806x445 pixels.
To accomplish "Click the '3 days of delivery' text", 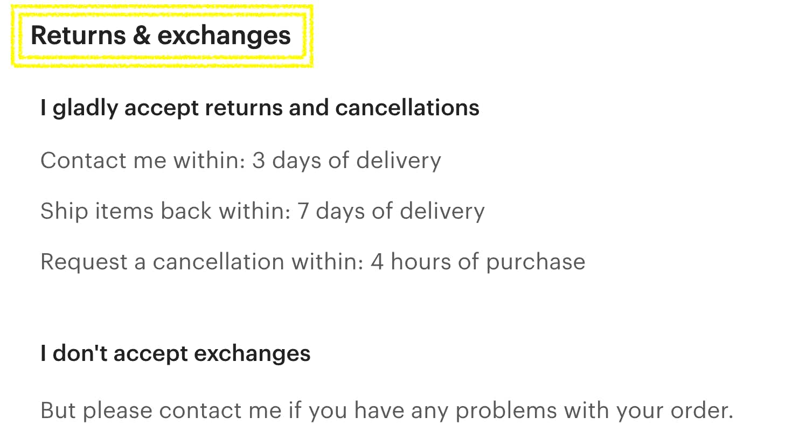I will [x=346, y=161].
